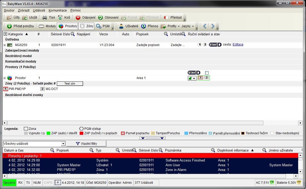
Task: Click the Odpojení disconnect icon
Action: (x=78, y=18)
